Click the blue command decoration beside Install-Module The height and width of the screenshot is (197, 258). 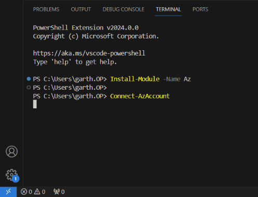pos(29,79)
